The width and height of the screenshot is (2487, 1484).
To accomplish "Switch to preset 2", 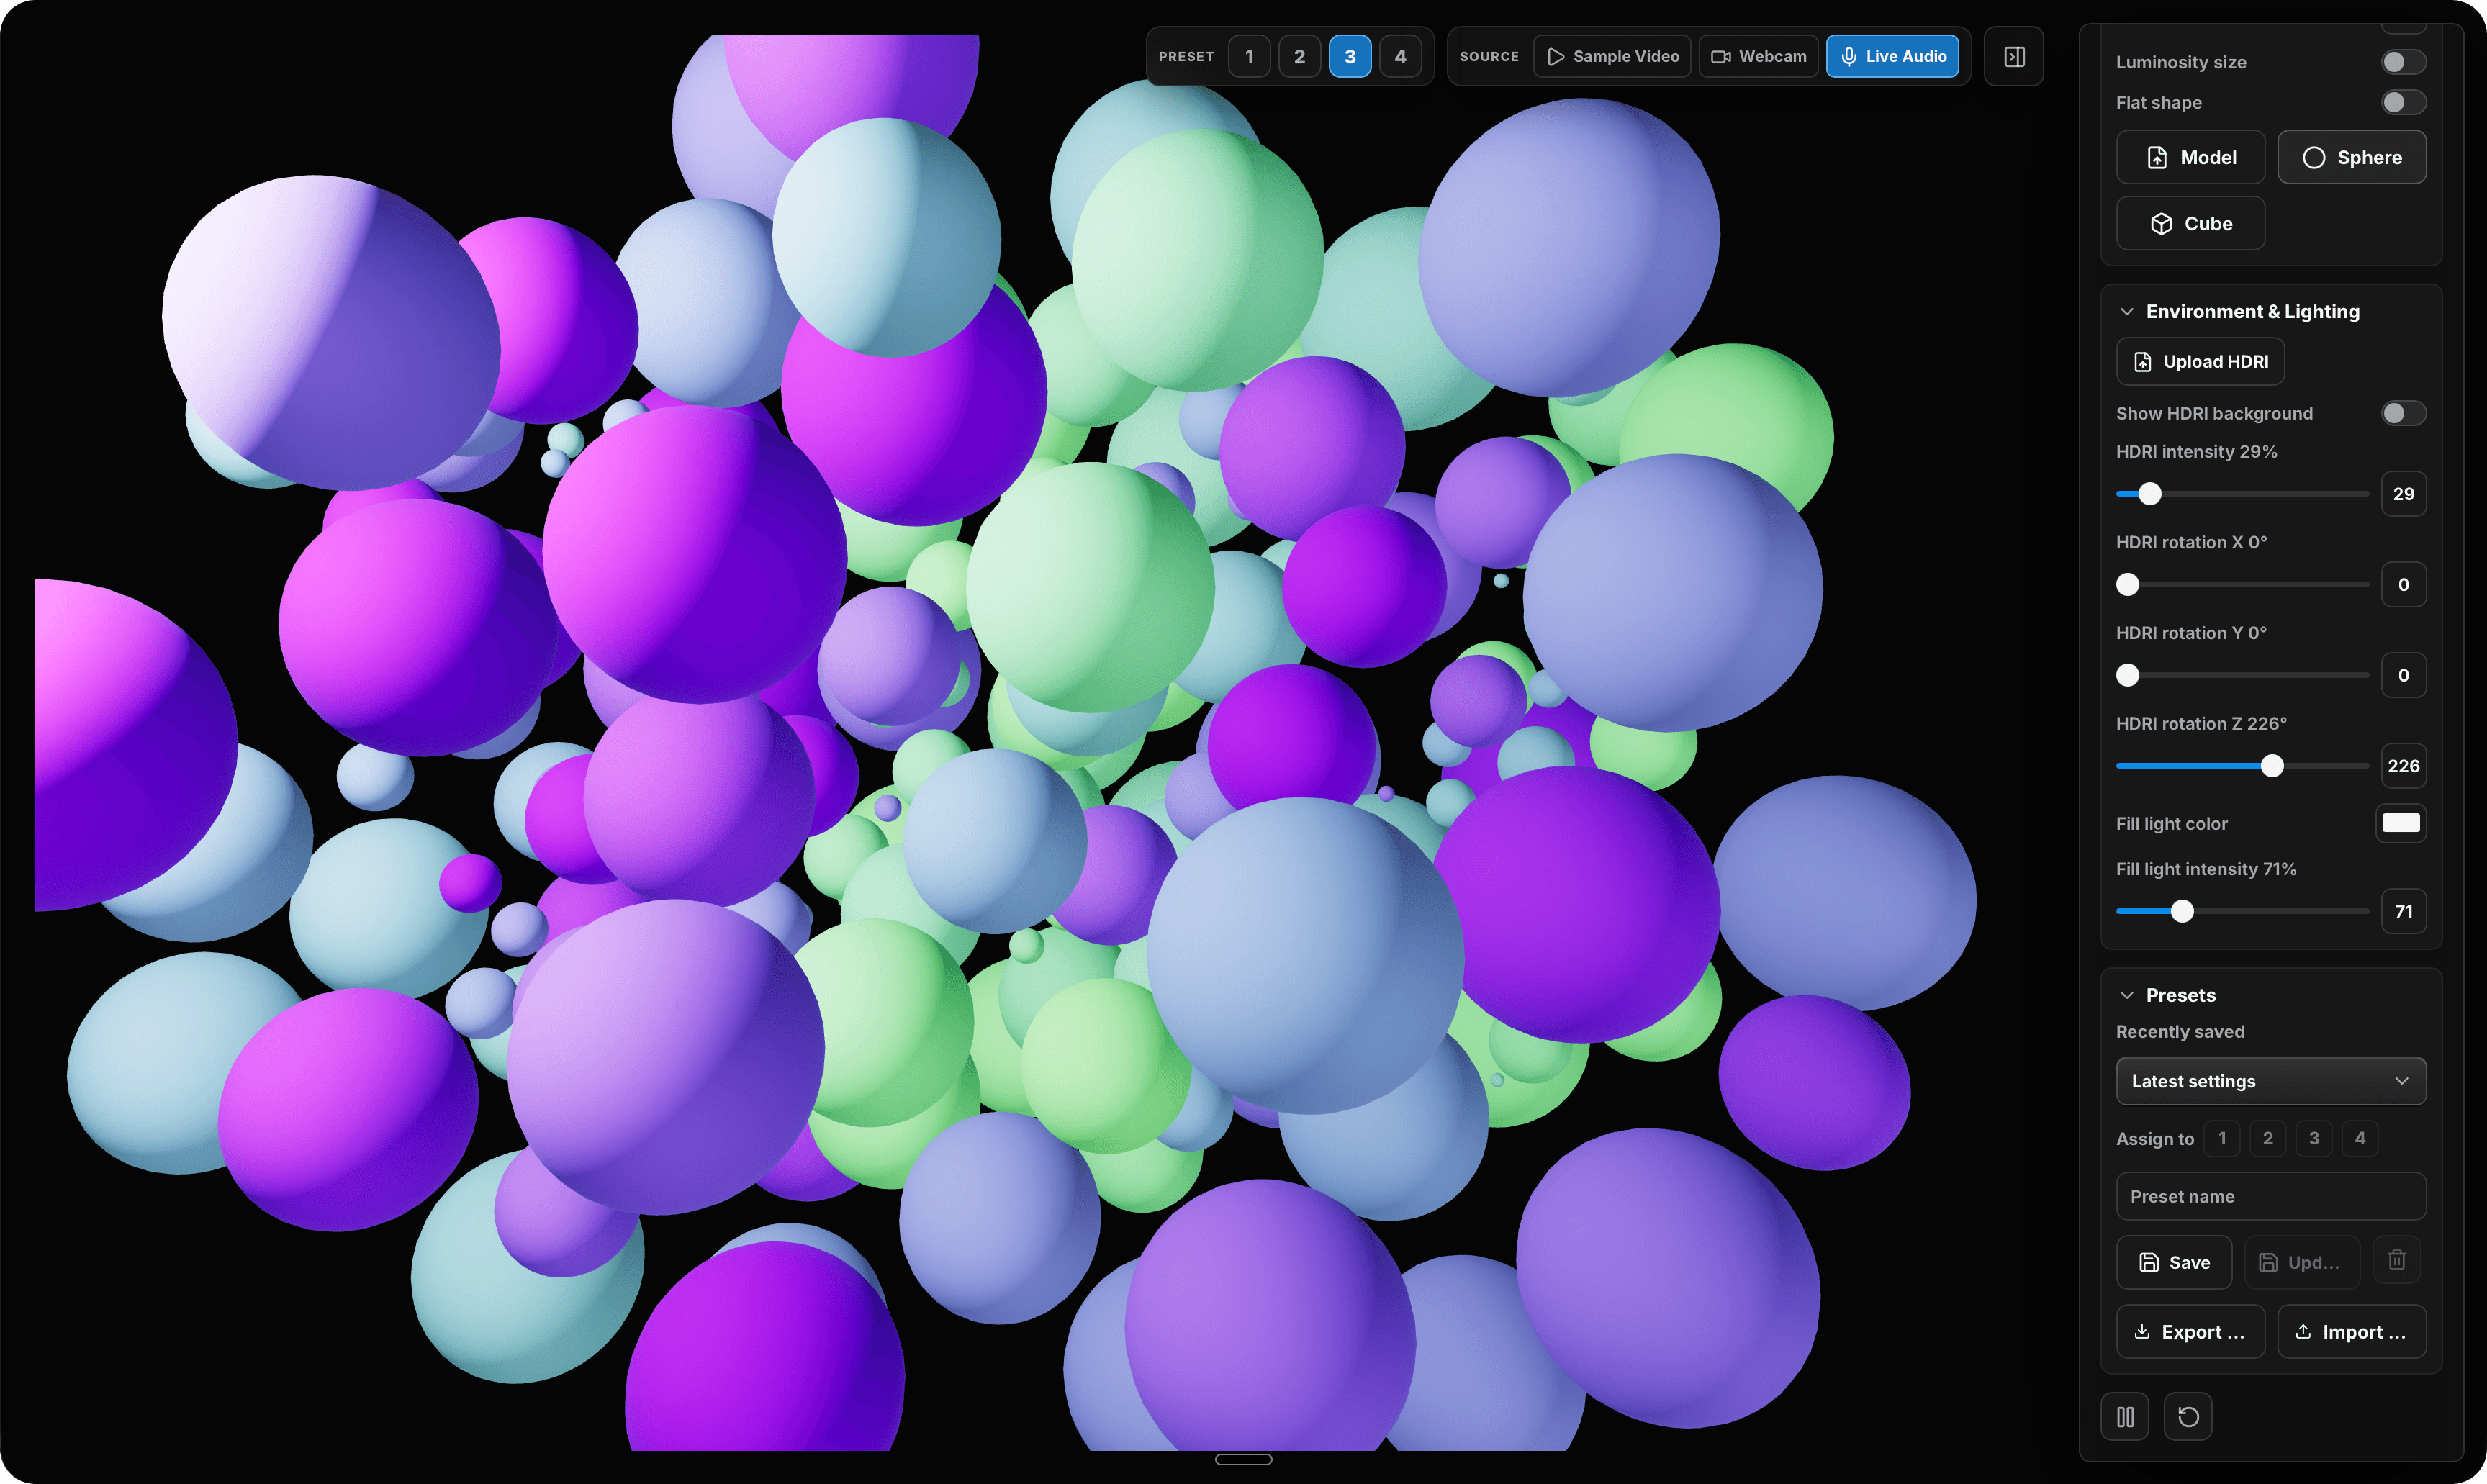I will coord(1299,57).
